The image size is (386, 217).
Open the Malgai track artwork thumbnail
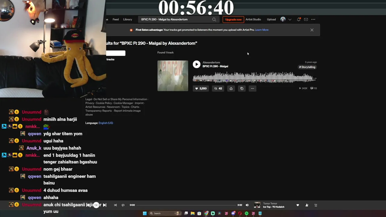pyautogui.click(x=173, y=76)
